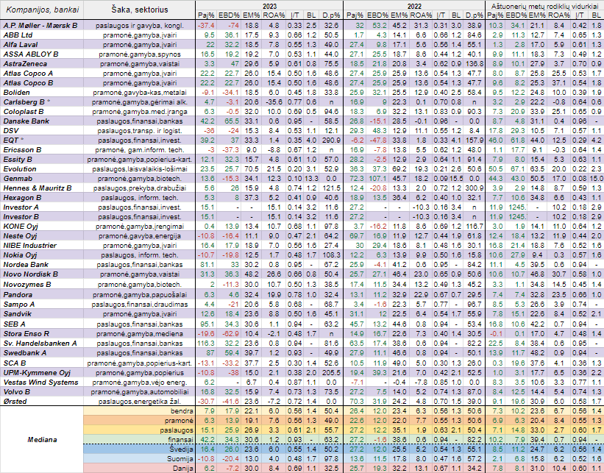Select the 'Hexagon B' row label

(x=42, y=198)
